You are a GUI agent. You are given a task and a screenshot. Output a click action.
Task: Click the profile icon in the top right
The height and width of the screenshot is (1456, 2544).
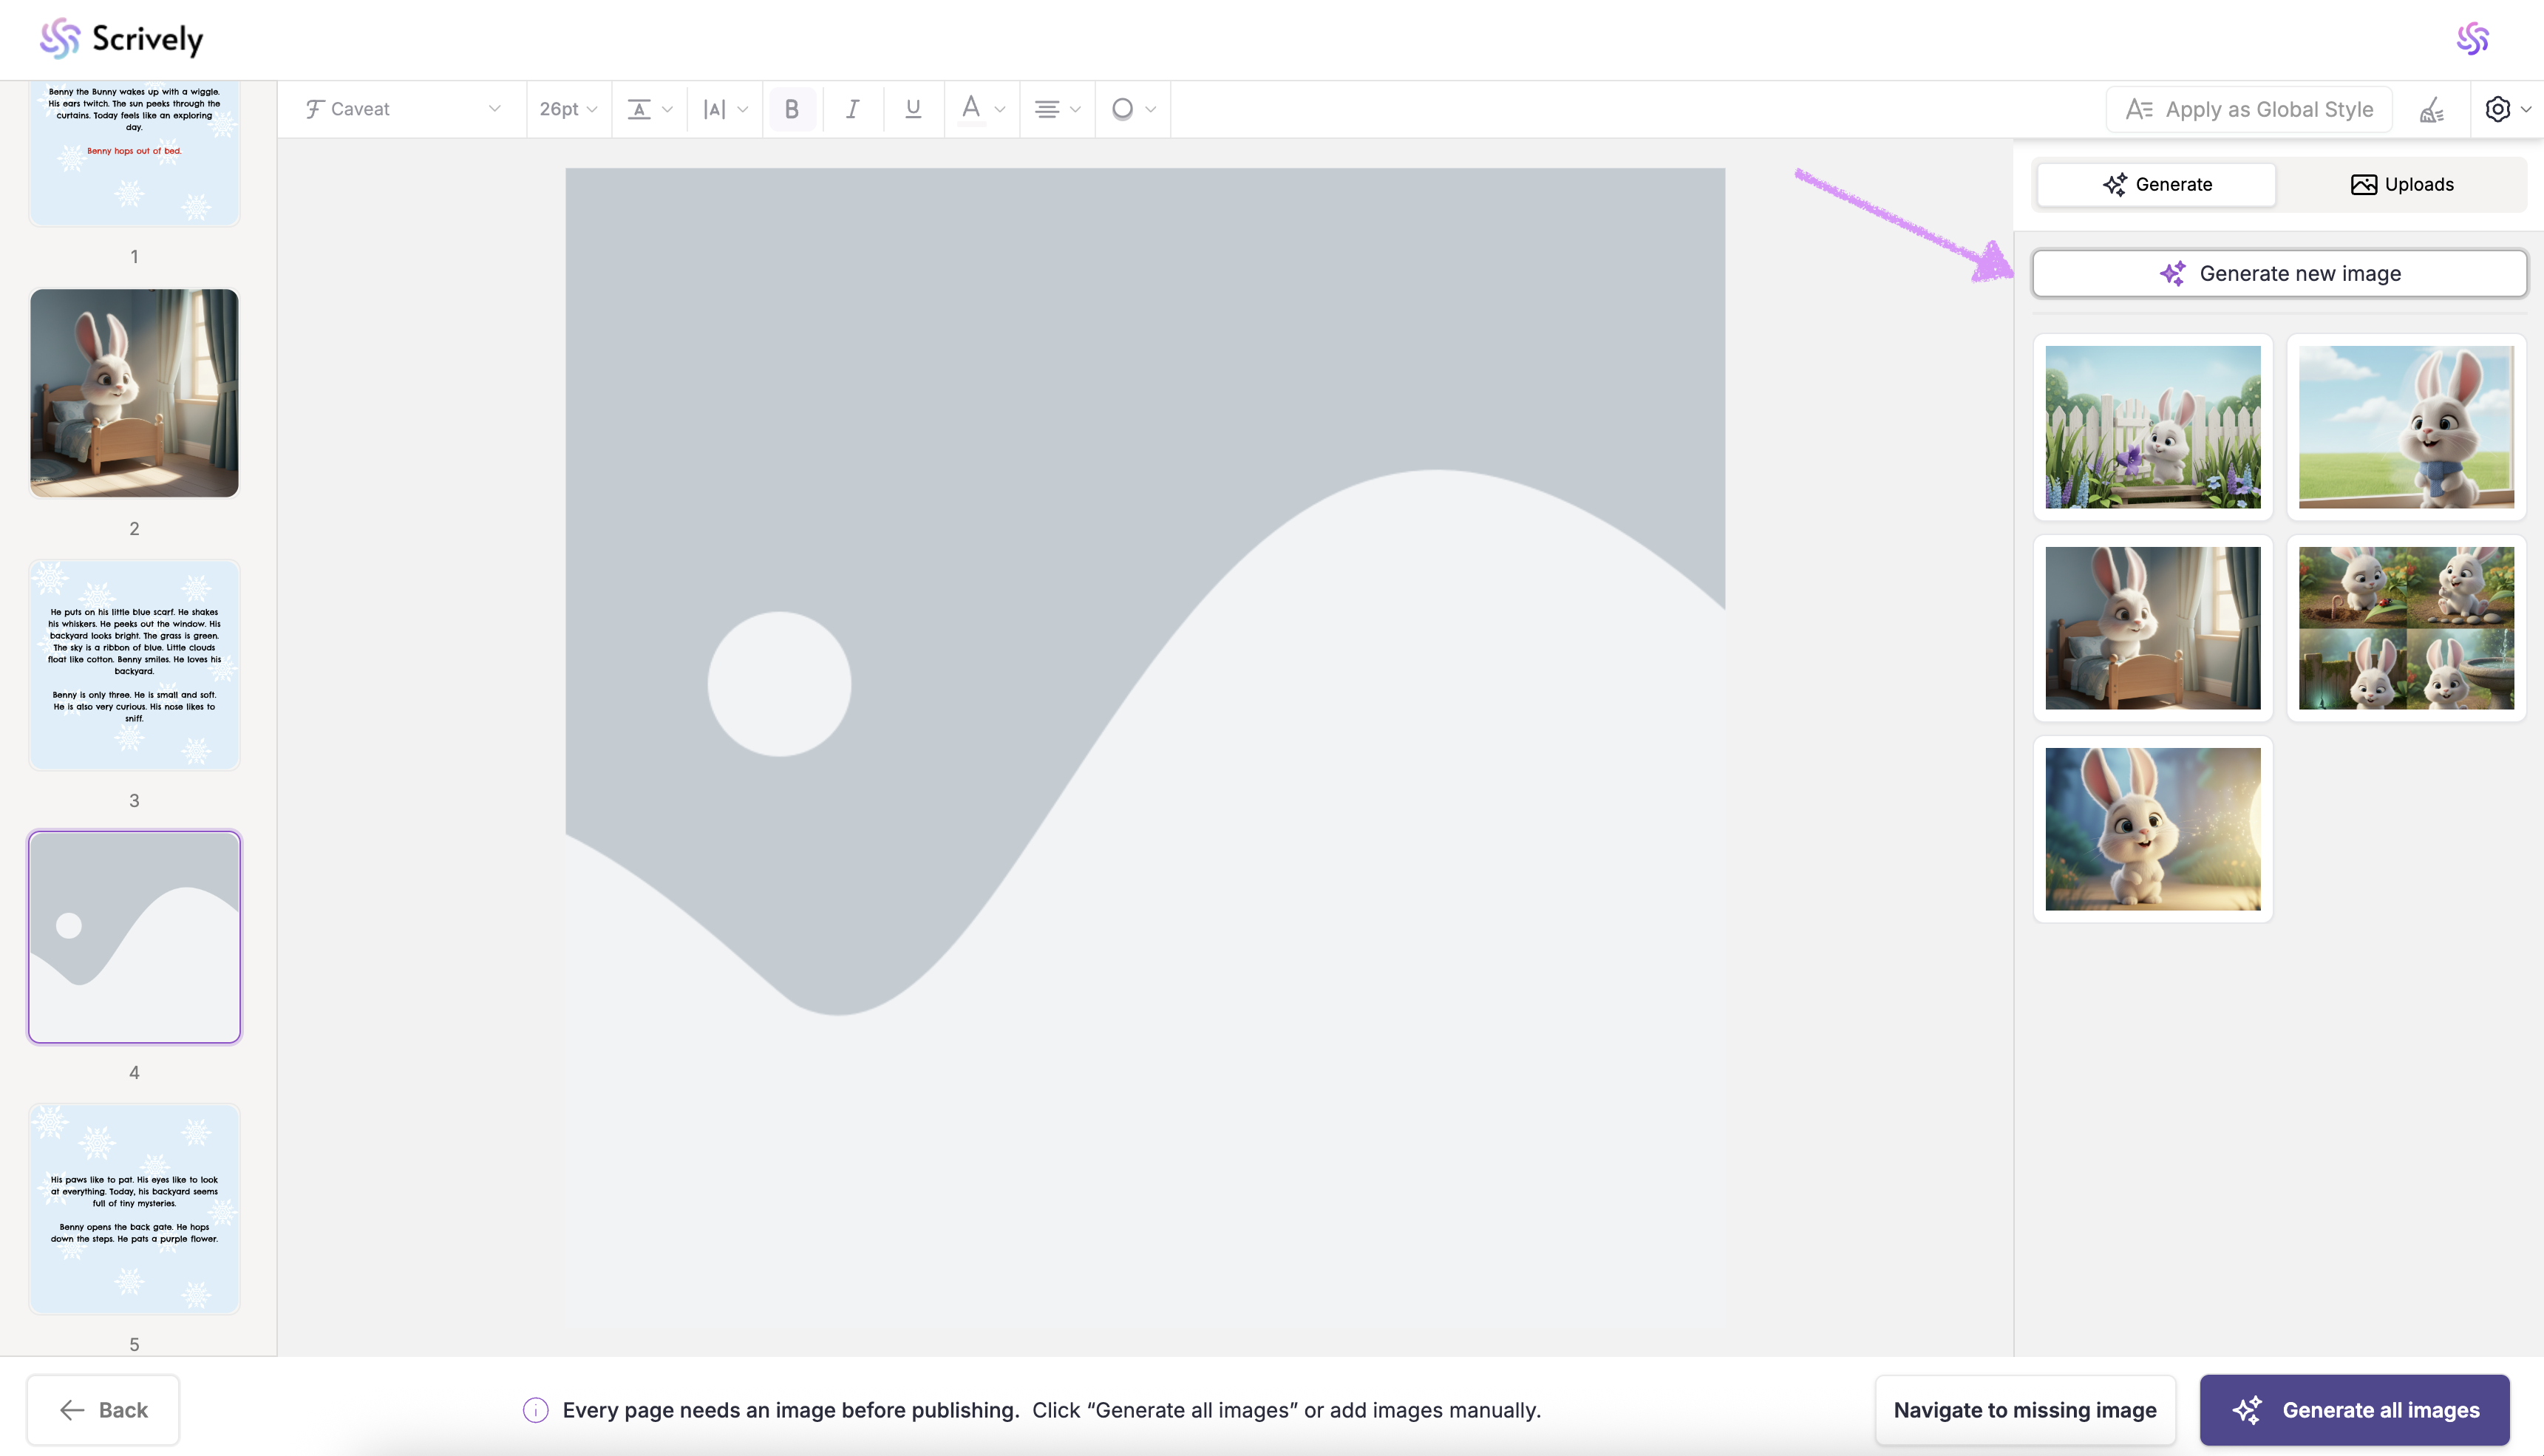2472,39
